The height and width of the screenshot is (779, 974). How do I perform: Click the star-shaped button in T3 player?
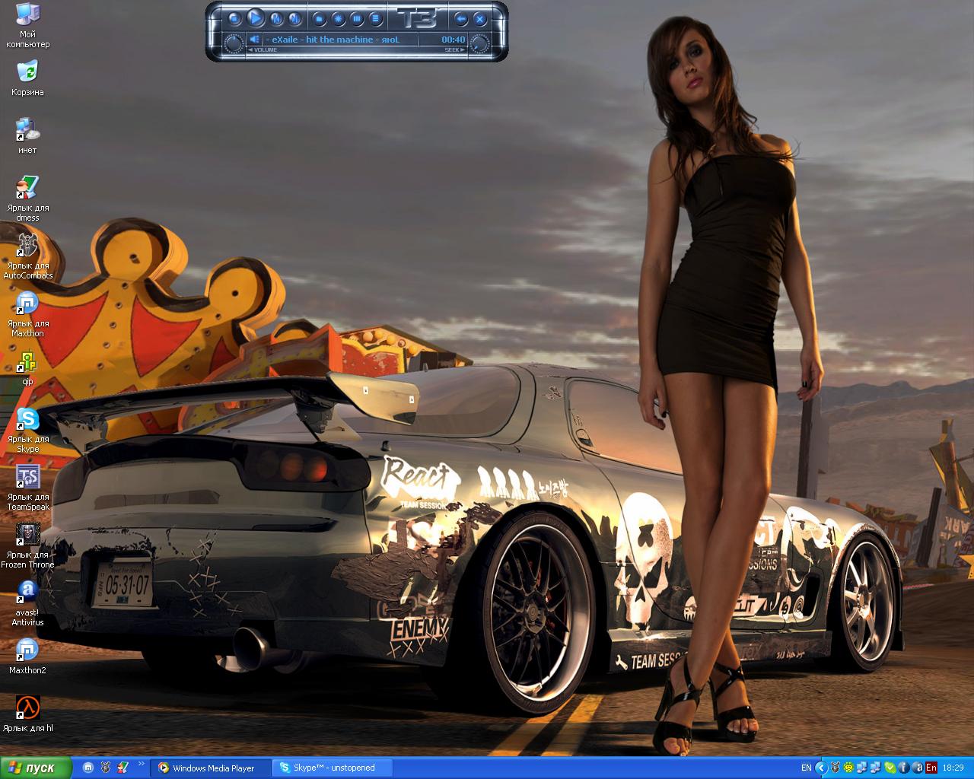(x=339, y=17)
